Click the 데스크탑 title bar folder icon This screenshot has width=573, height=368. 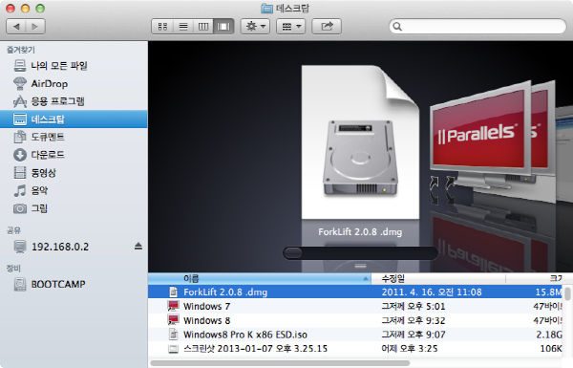click(x=266, y=9)
